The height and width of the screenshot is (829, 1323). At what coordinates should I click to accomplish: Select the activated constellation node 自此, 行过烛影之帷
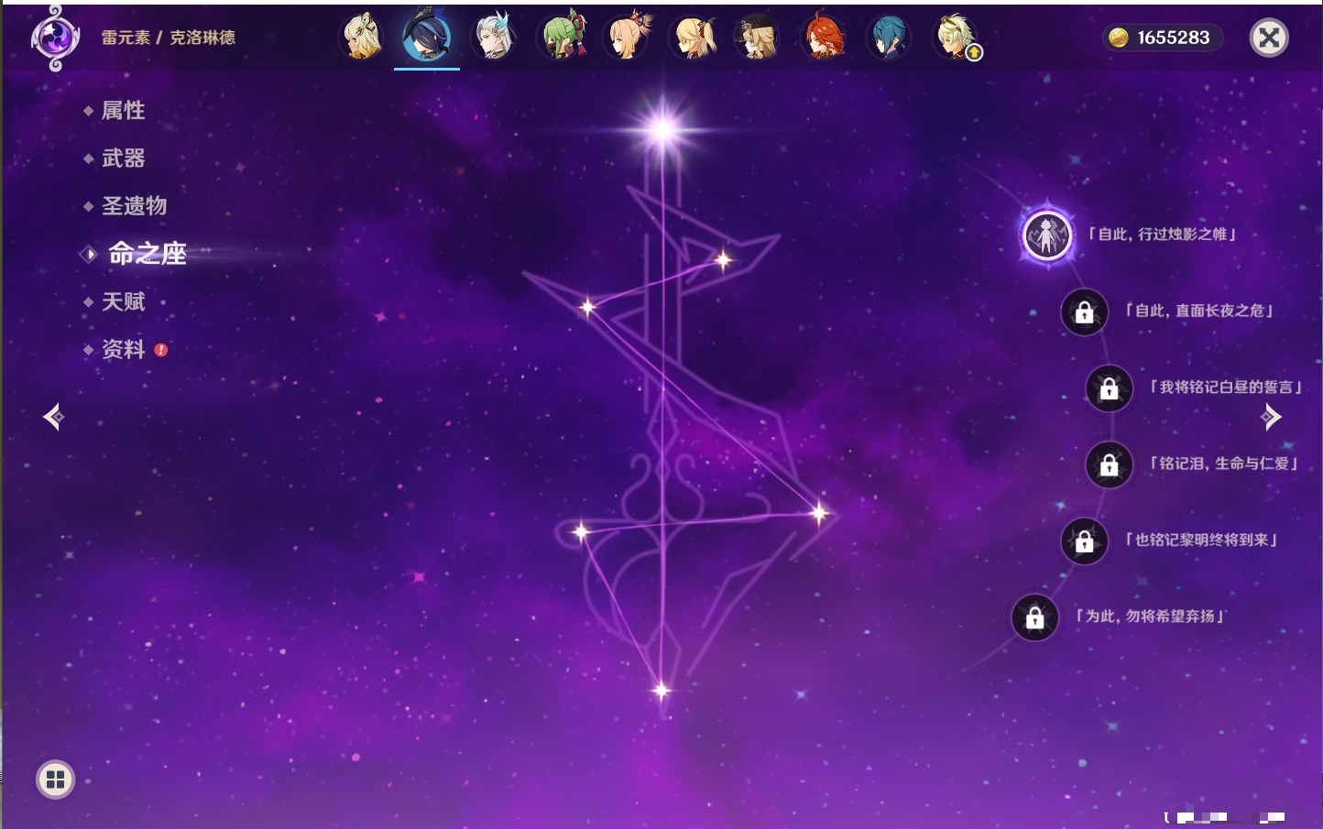(1047, 235)
